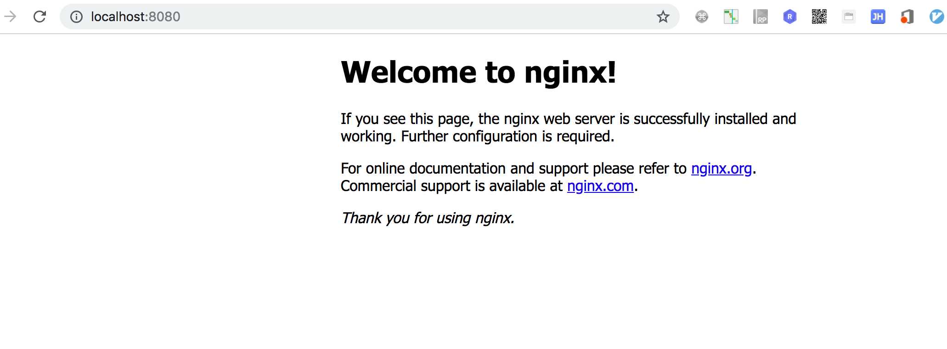Open the QR code generator extension
947x349 pixels.
pyautogui.click(x=819, y=17)
